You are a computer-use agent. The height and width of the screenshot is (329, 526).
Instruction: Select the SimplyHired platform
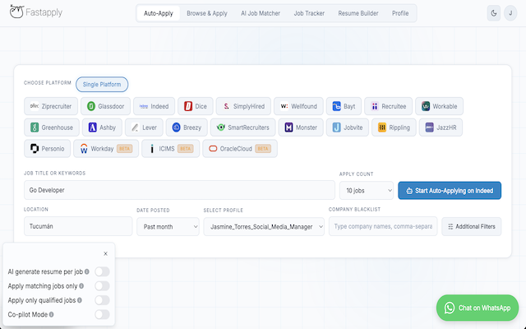coord(243,106)
